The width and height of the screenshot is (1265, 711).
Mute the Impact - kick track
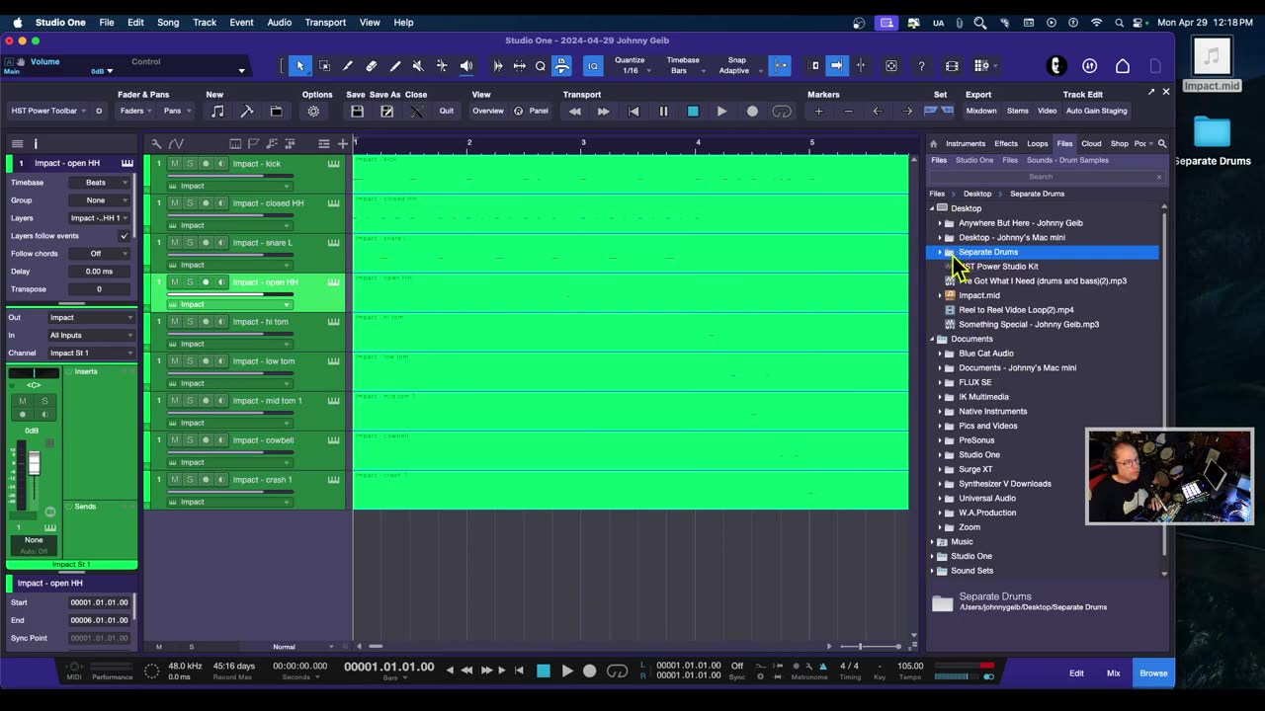click(x=175, y=164)
